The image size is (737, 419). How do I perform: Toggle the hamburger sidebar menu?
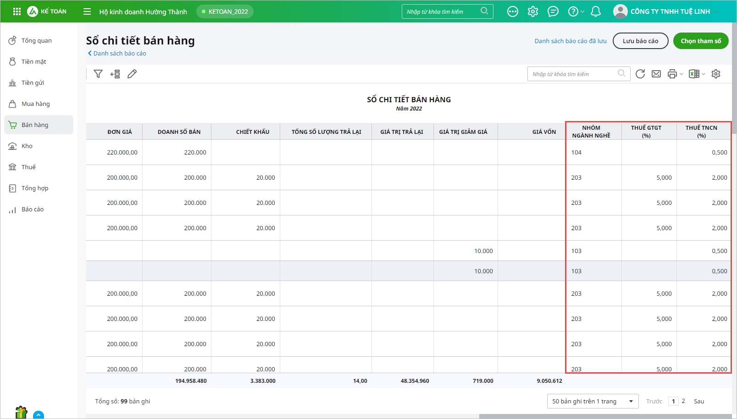tap(87, 11)
